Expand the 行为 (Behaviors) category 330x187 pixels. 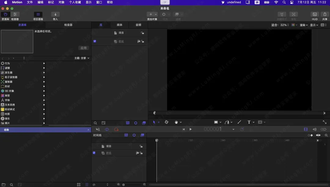pyautogui.click(x=44, y=63)
